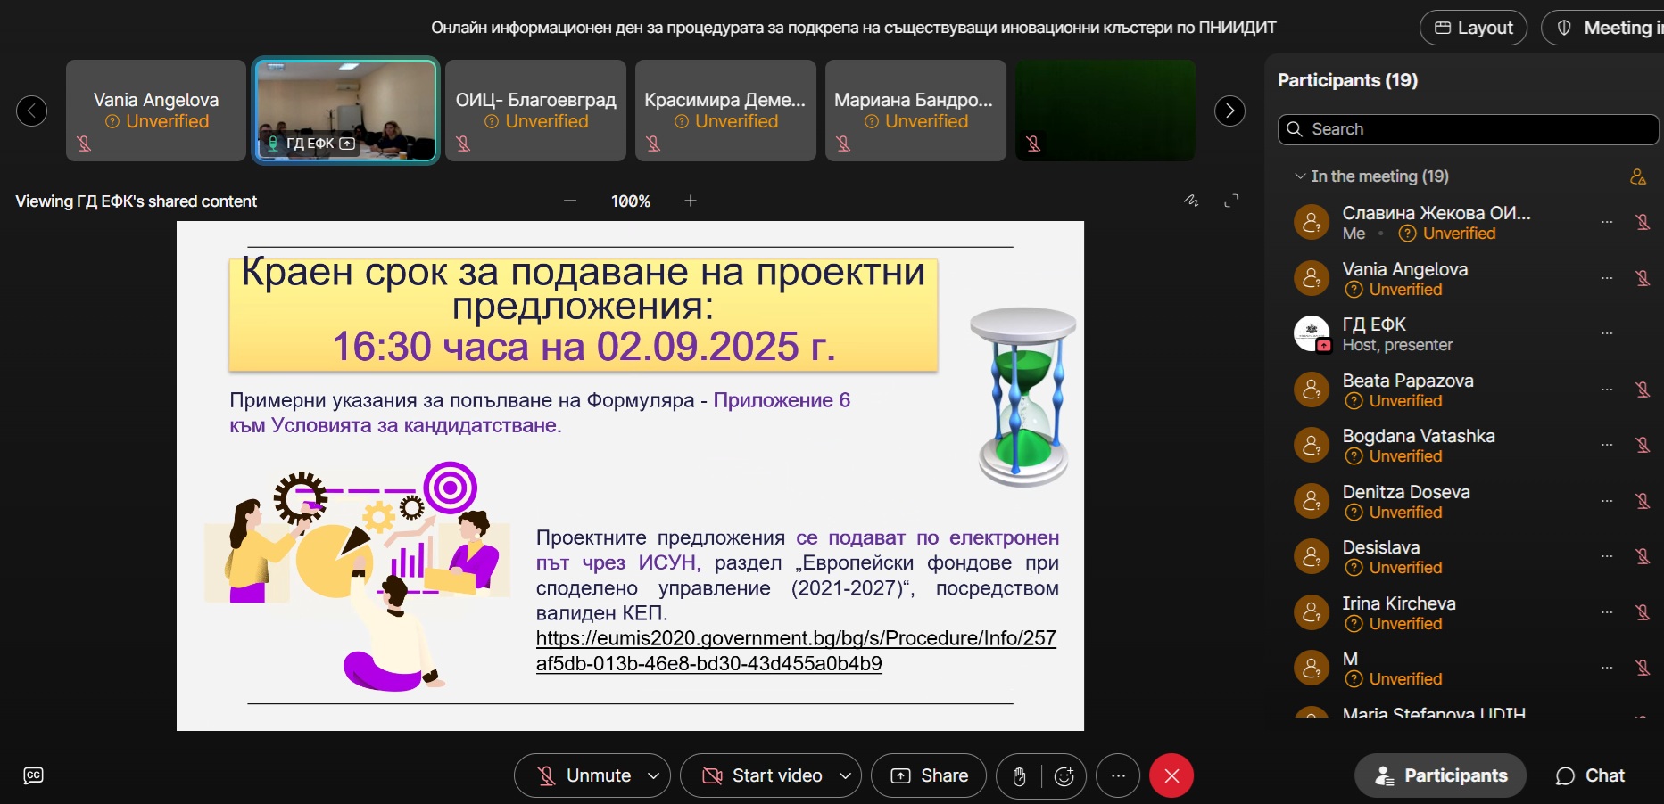Open reactions smiley icon
Viewport: 1664px width, 804px height.
[x=1064, y=776]
